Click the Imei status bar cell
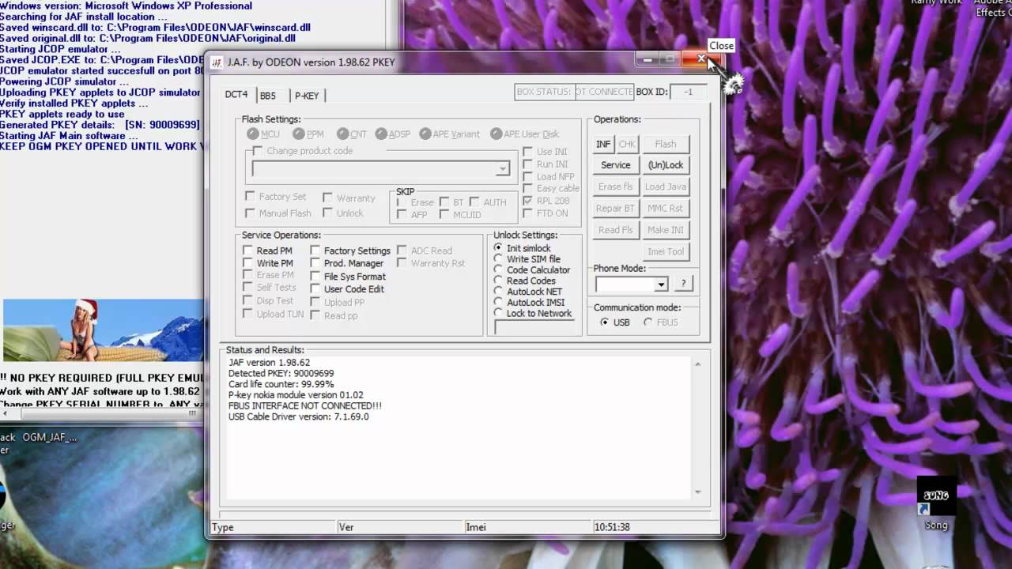This screenshot has width=1012, height=569. (x=528, y=527)
